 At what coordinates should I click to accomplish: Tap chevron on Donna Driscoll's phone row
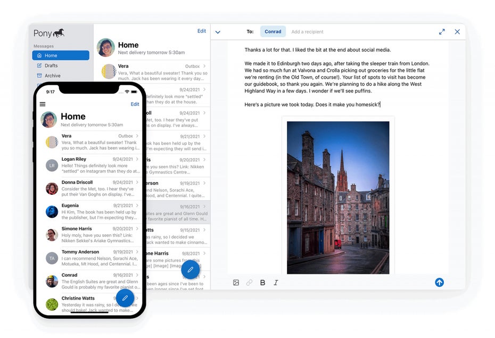[x=137, y=182]
